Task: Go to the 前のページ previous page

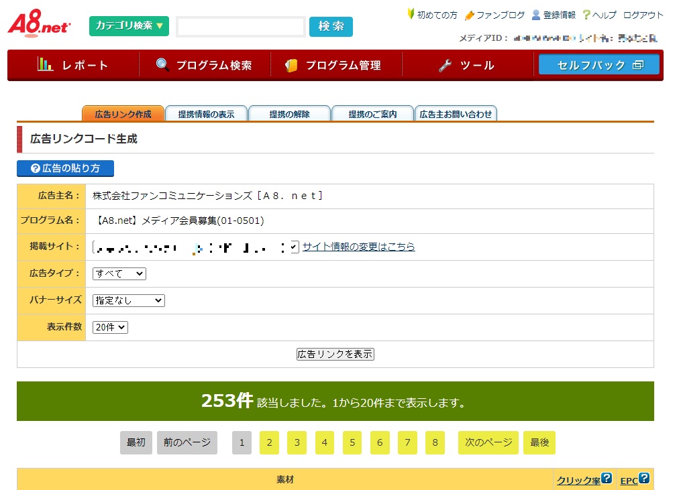Action: click(187, 442)
